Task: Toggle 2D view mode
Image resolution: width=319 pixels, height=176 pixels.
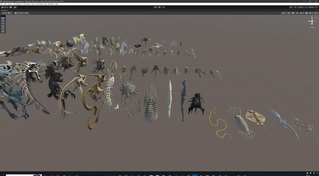Action: point(289,13)
